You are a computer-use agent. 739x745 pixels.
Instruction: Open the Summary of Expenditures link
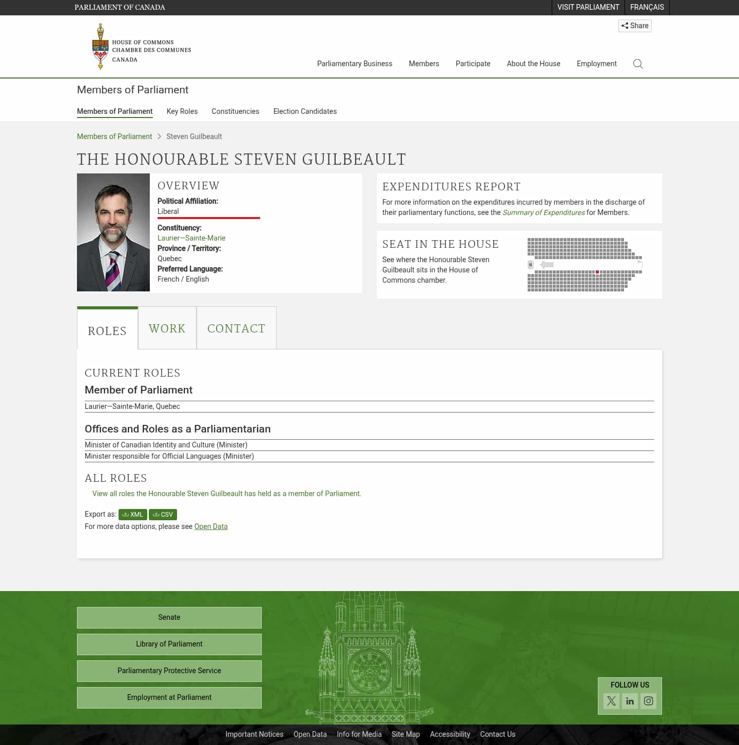click(544, 212)
